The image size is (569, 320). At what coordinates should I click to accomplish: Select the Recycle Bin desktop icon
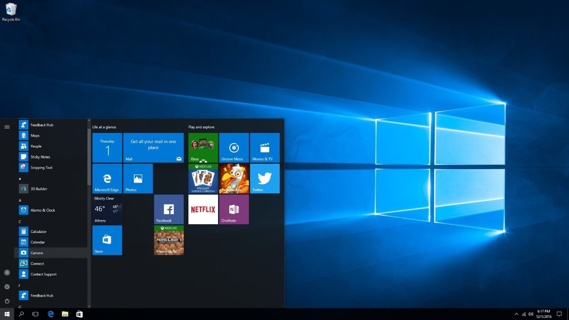point(11,12)
